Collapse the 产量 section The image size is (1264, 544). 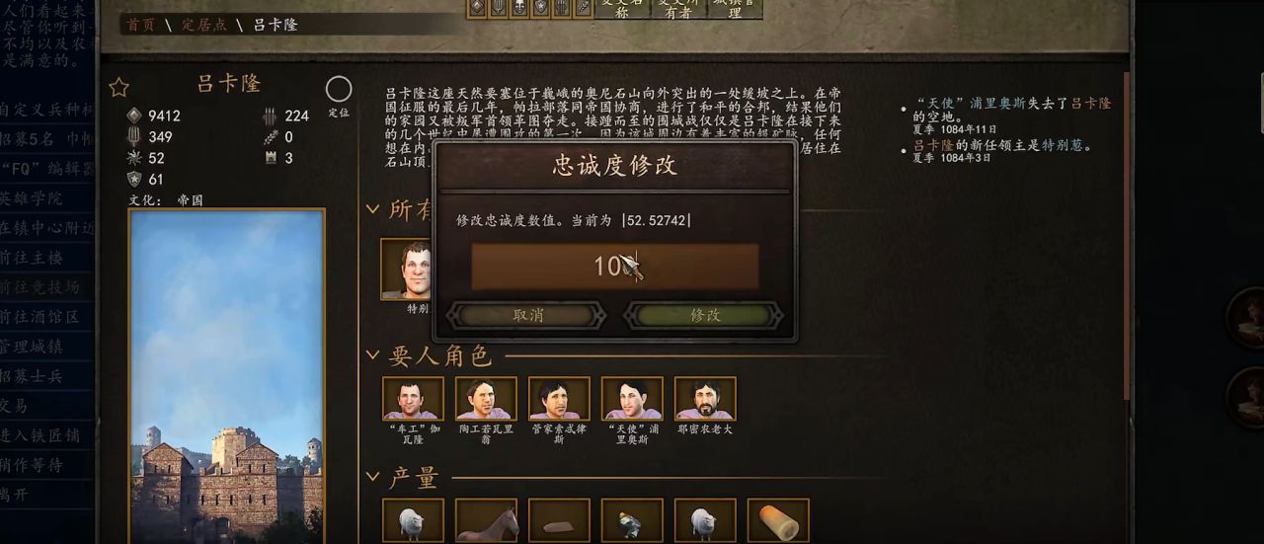[x=373, y=478]
